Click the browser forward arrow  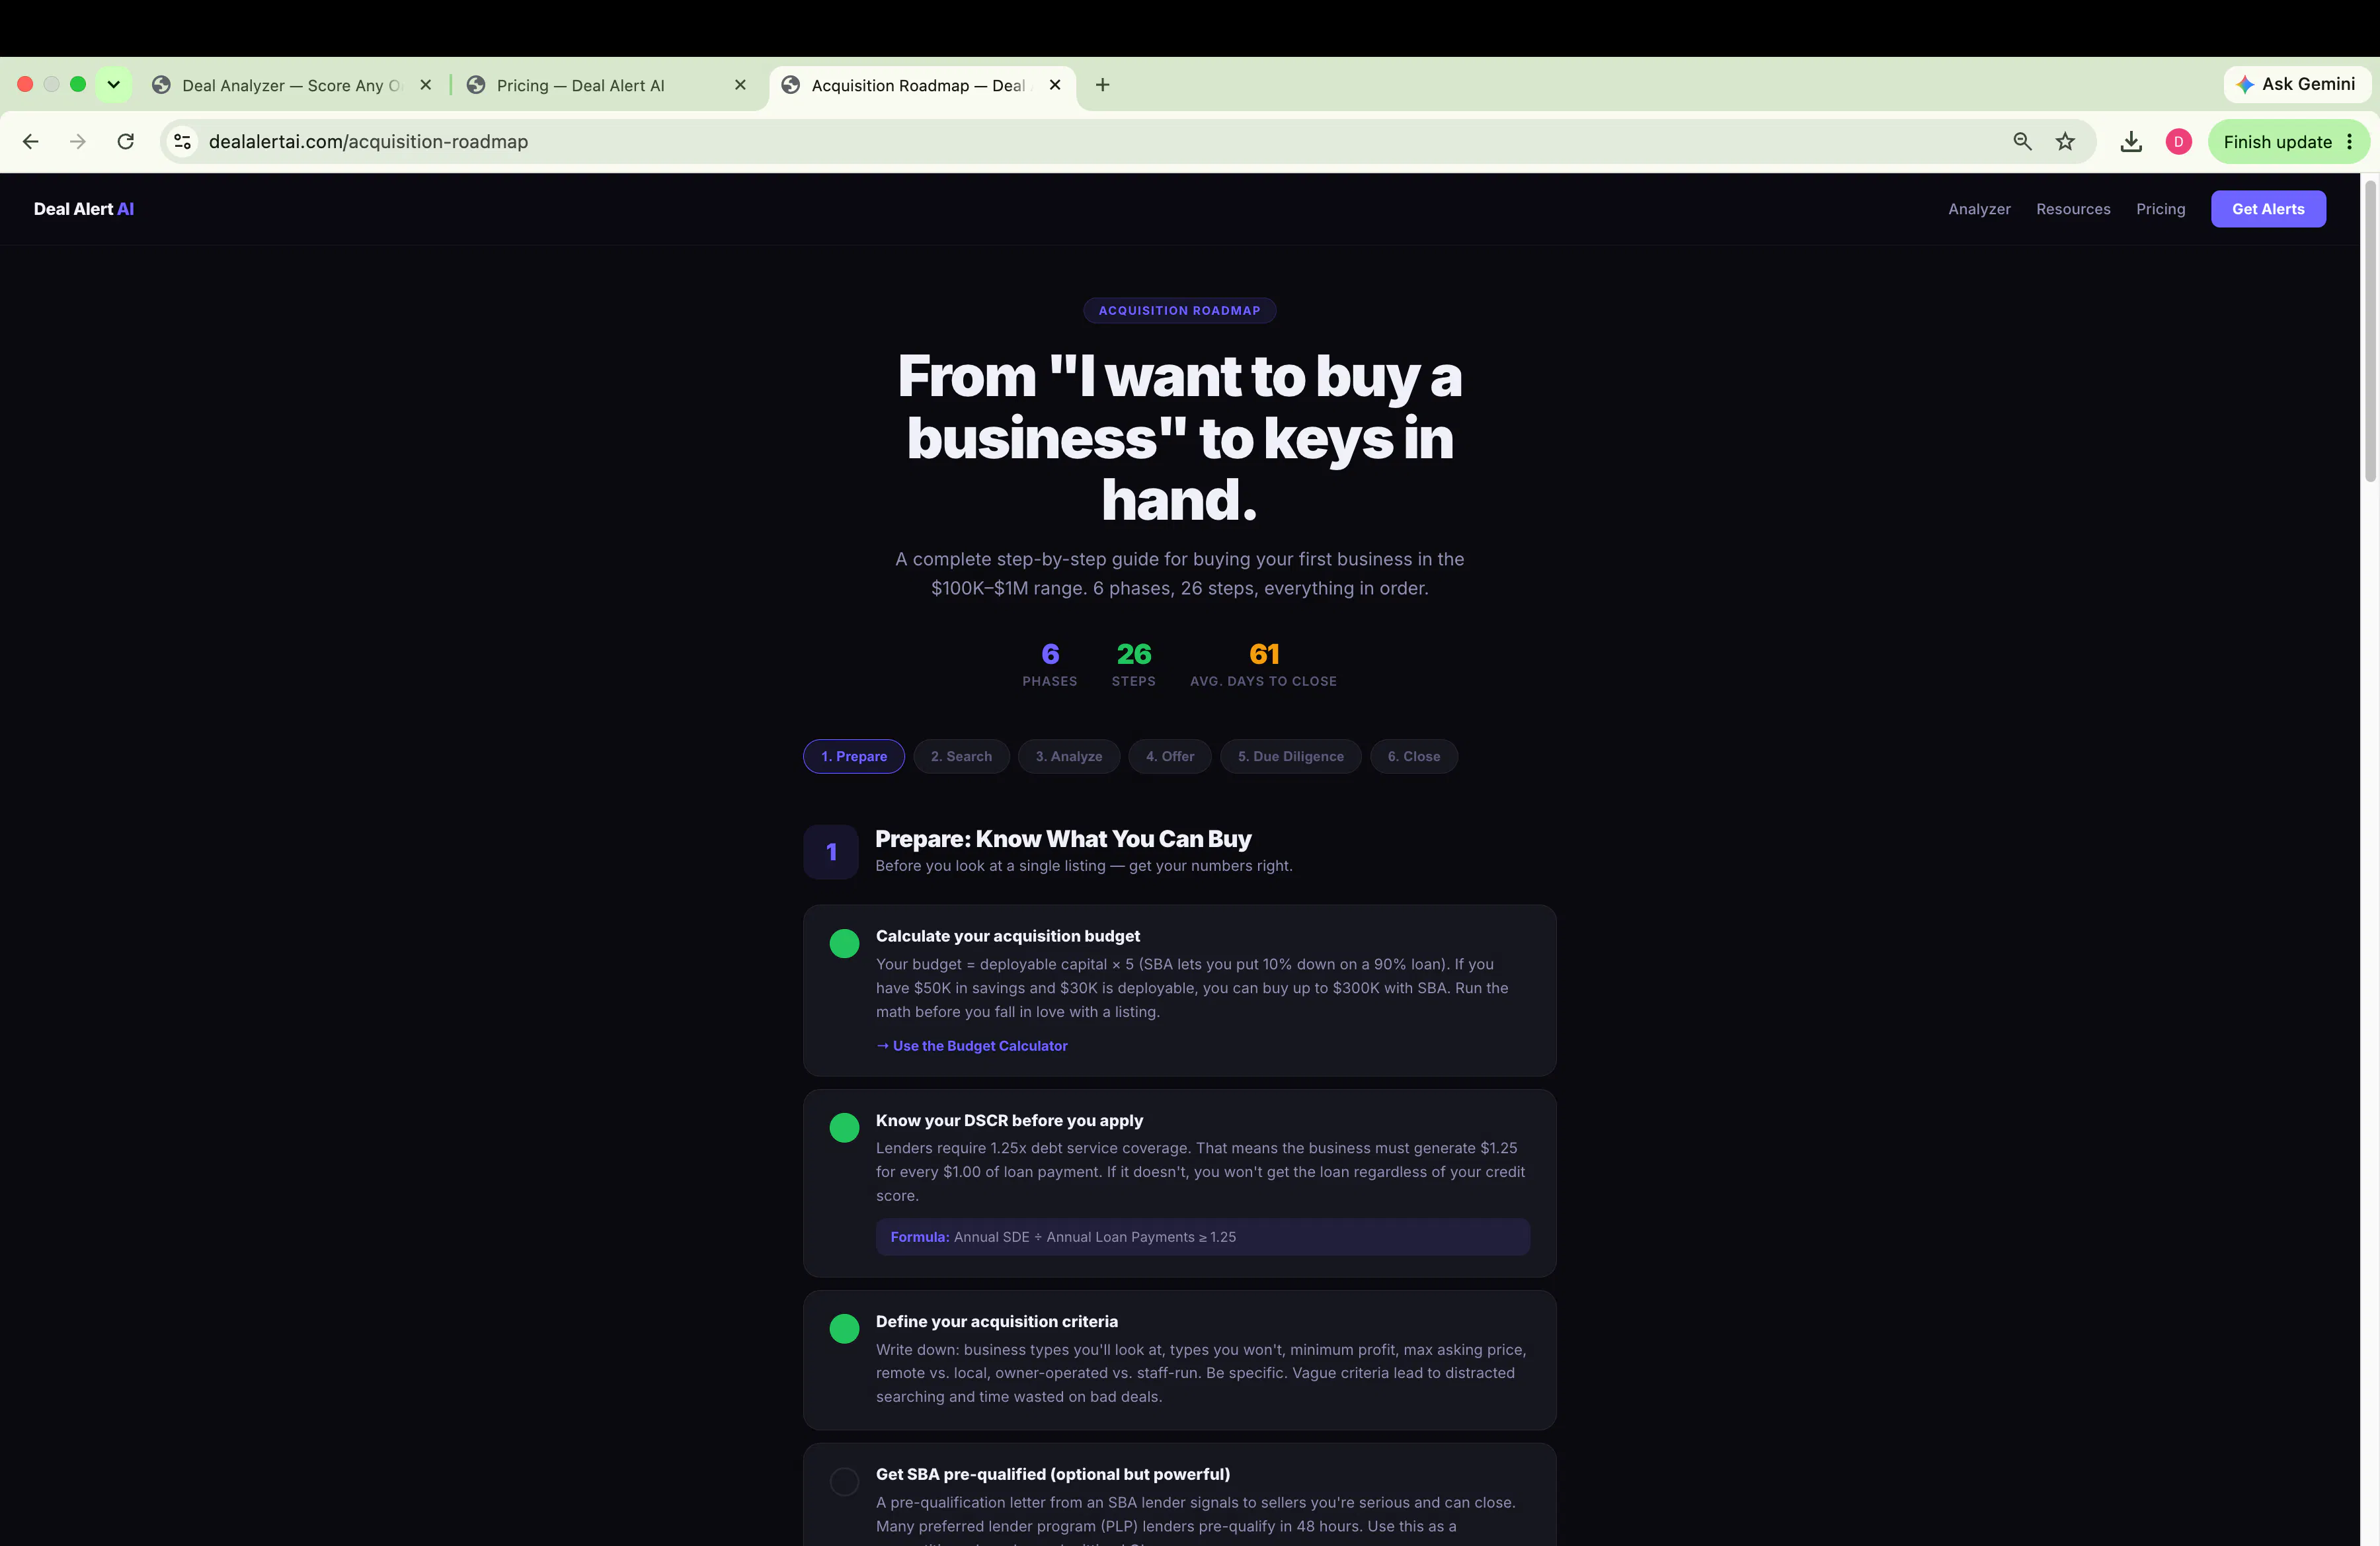78,142
